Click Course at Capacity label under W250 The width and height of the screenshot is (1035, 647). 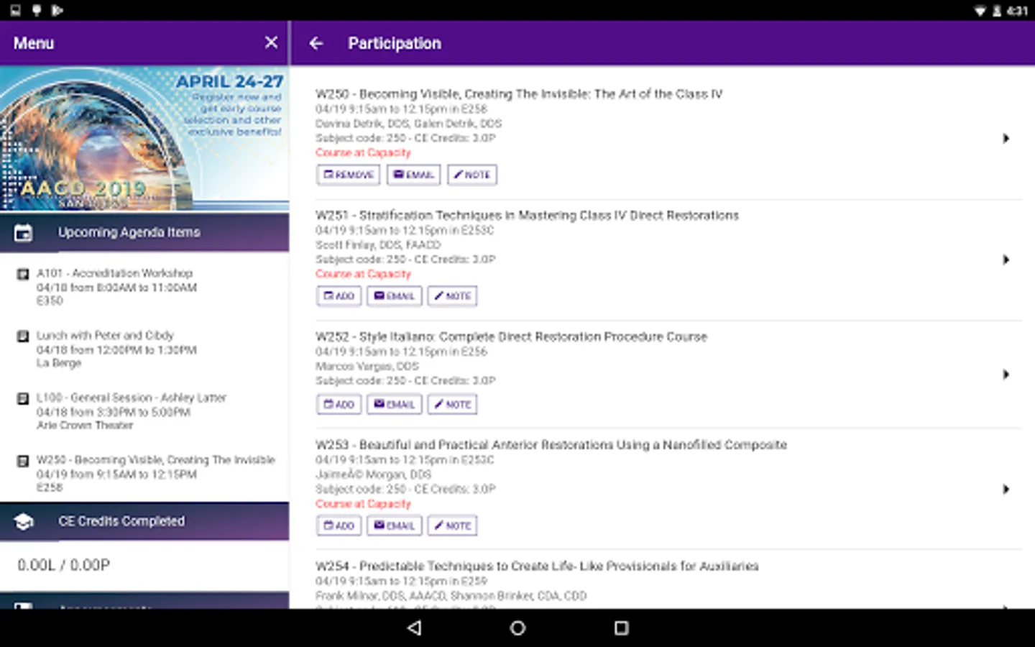[363, 152]
